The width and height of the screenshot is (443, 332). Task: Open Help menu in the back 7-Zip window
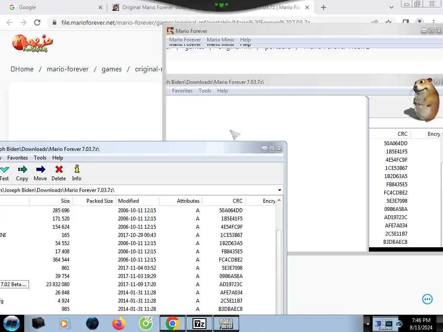[222, 91]
